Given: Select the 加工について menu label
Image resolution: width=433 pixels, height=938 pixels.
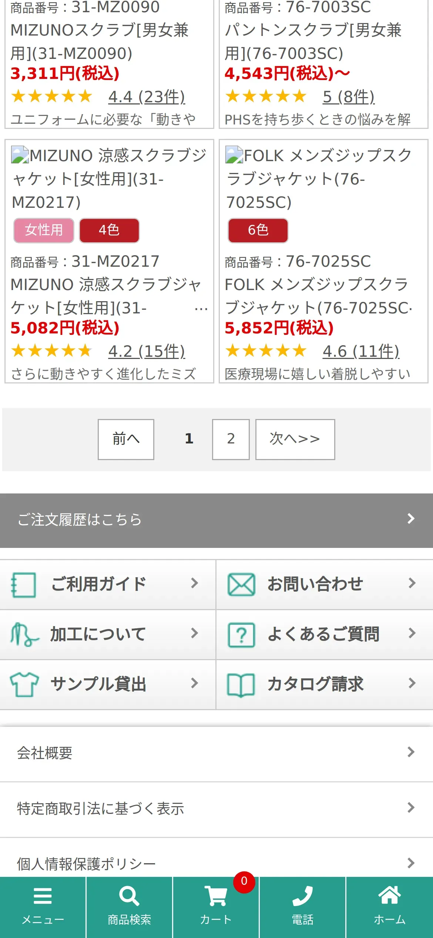Looking at the screenshot, I should (x=98, y=634).
